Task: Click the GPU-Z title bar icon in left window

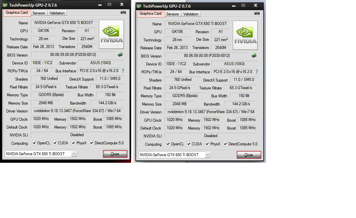Action: [x=5, y=5]
